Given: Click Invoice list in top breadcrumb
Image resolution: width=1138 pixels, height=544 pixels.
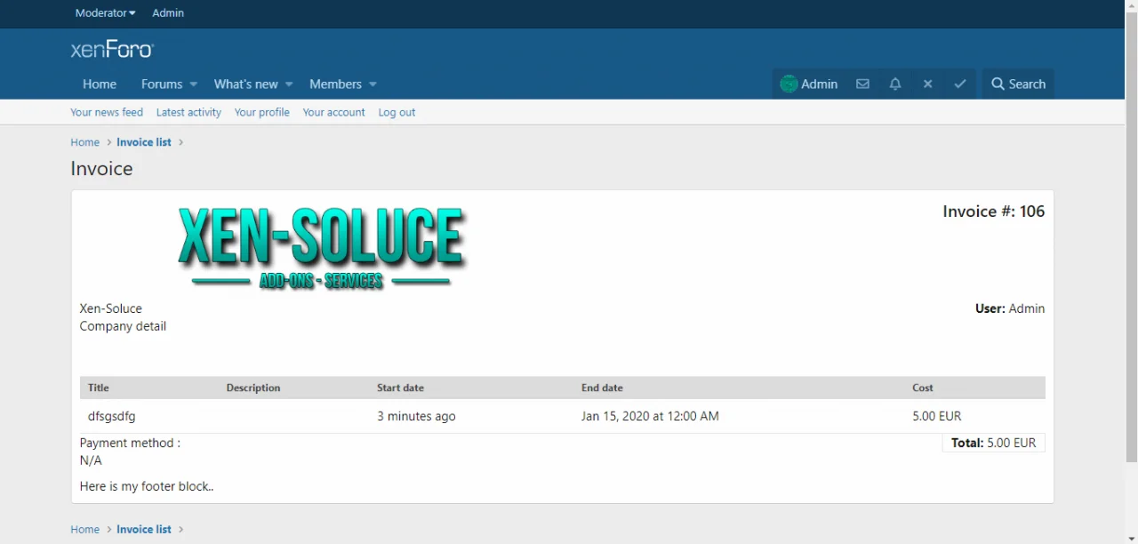Looking at the screenshot, I should click(143, 142).
